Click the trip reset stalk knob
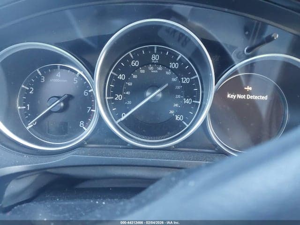The image size is (300, 225). pyautogui.click(x=275, y=36)
